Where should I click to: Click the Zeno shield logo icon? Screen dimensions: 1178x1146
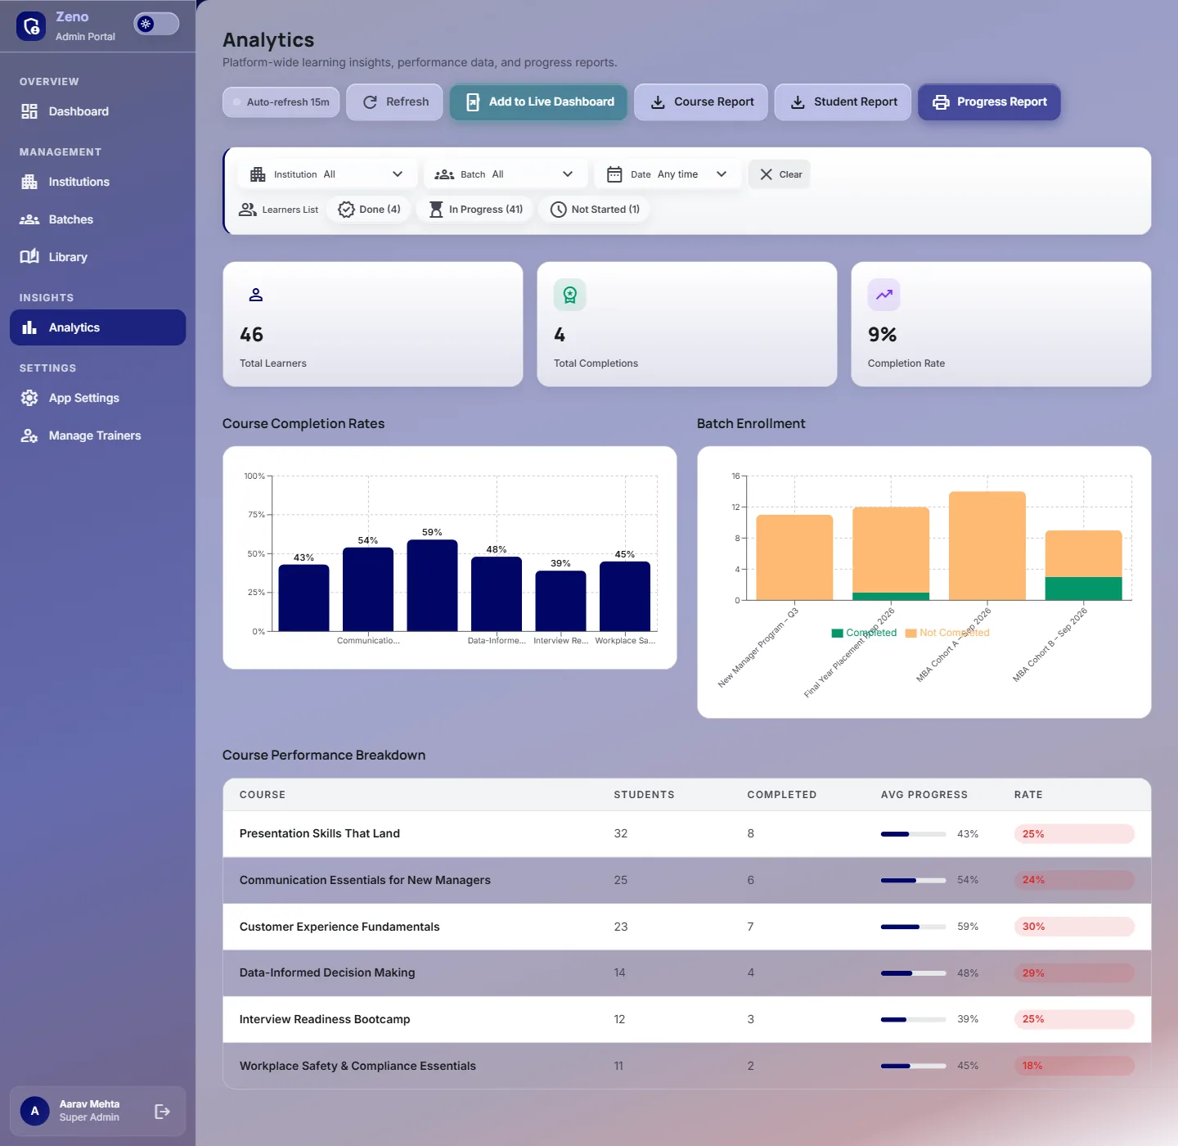[x=31, y=26]
